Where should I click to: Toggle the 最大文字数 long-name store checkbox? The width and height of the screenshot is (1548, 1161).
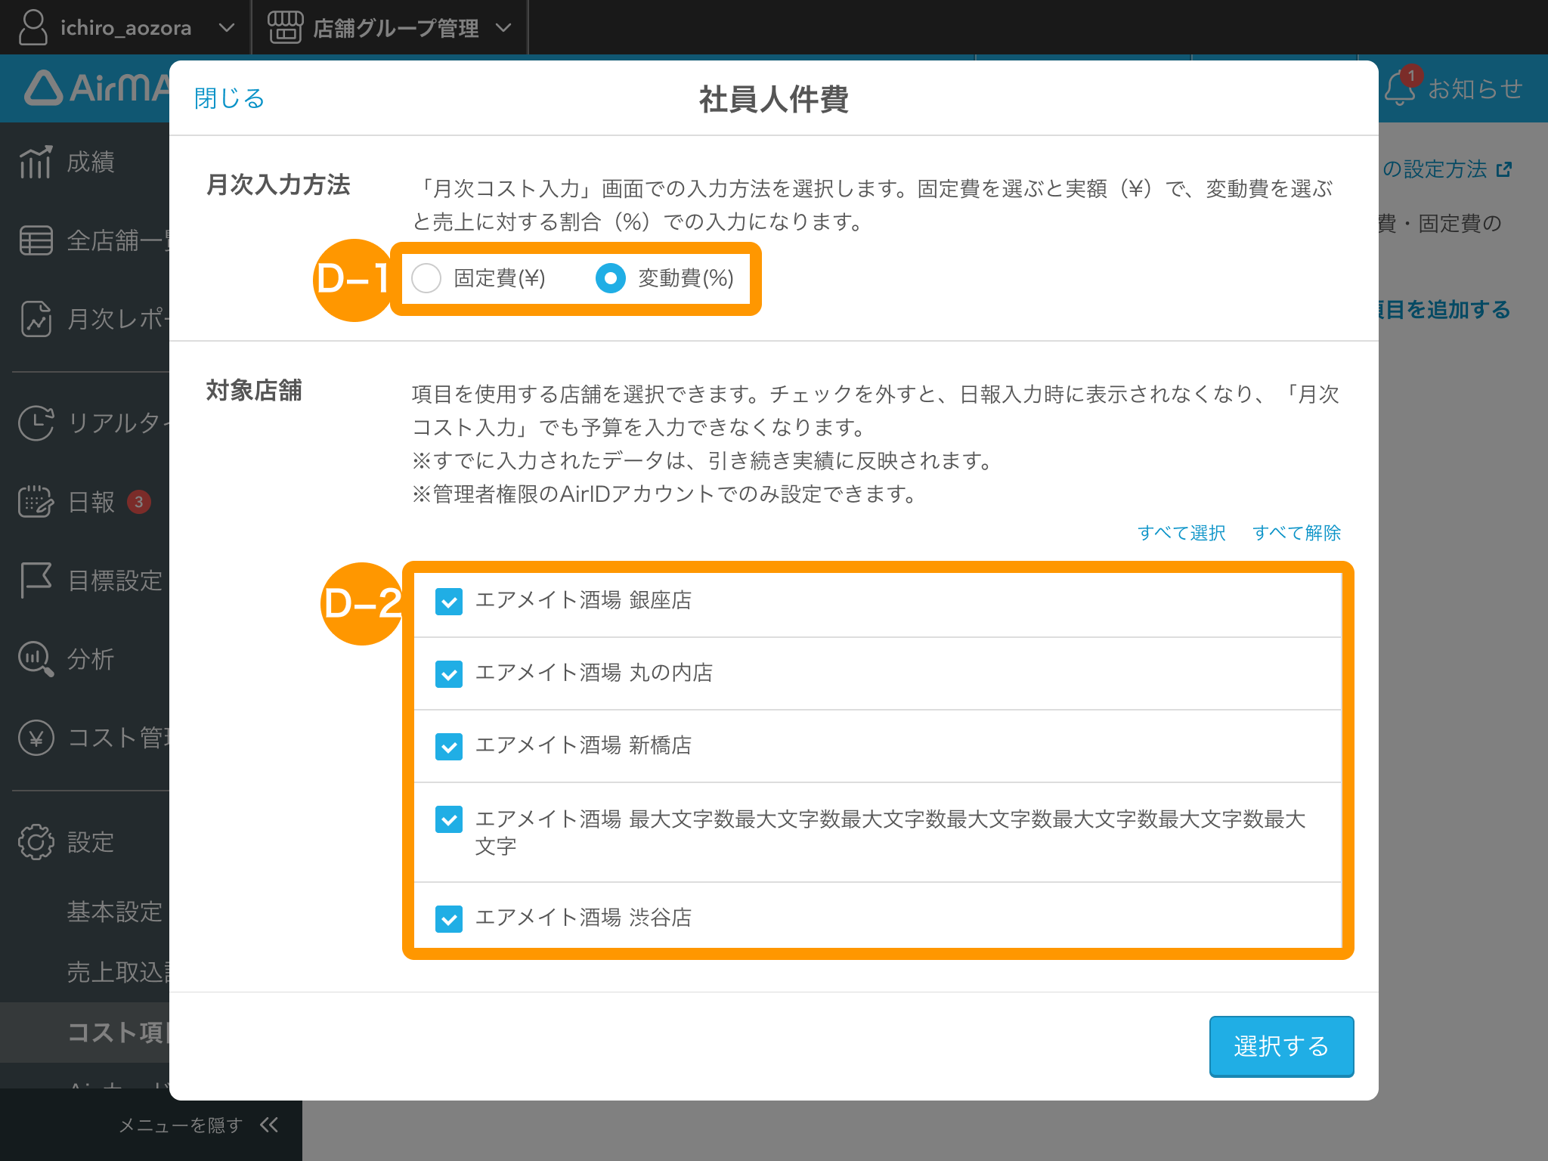pos(449,819)
